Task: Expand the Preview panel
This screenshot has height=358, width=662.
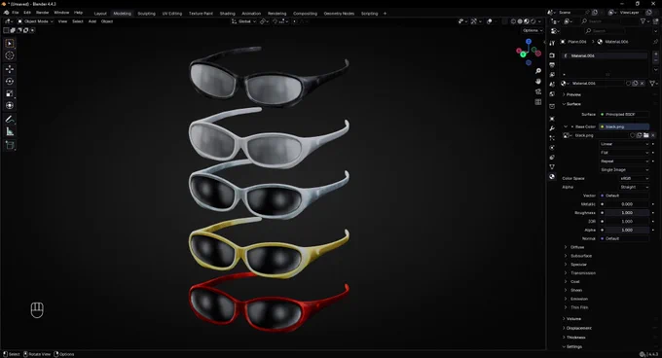Action: (572, 94)
